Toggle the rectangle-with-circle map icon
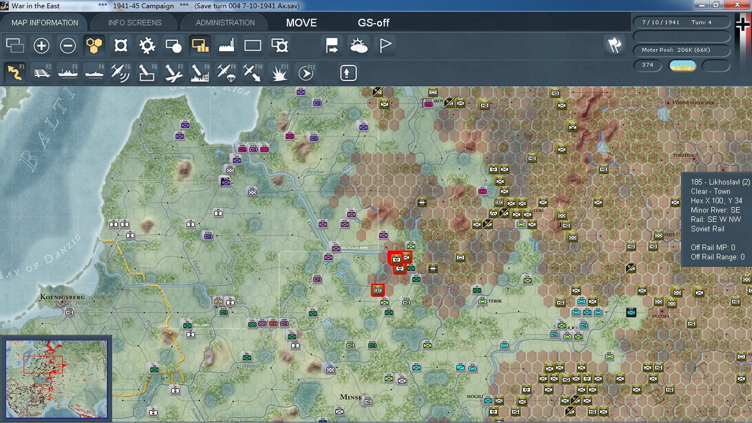The image size is (752, 423). (x=173, y=46)
